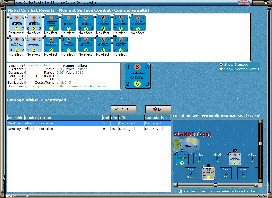Select the CA Dorsetshire ship counter
Screen dimensions: 272x198
tap(121, 23)
